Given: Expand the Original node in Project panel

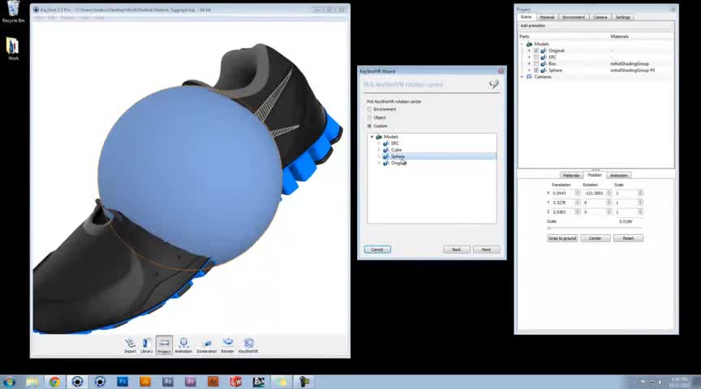Looking at the screenshot, I should (529, 50).
